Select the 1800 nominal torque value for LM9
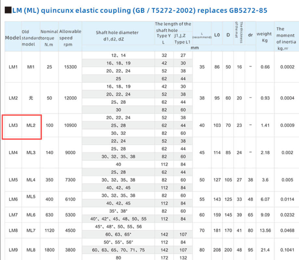The height and width of the screenshot is (260, 299). click(49, 250)
